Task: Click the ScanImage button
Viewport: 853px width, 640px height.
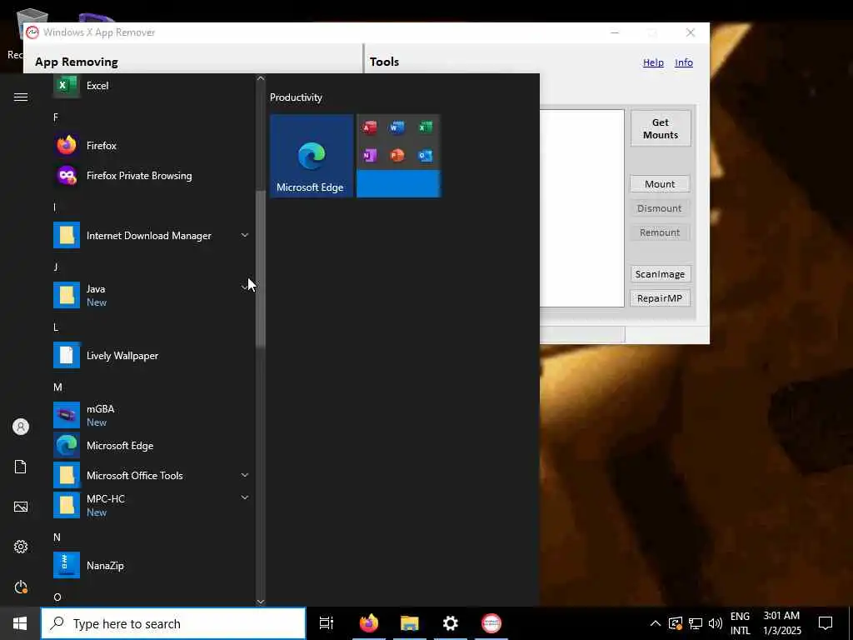Action: coord(660,273)
